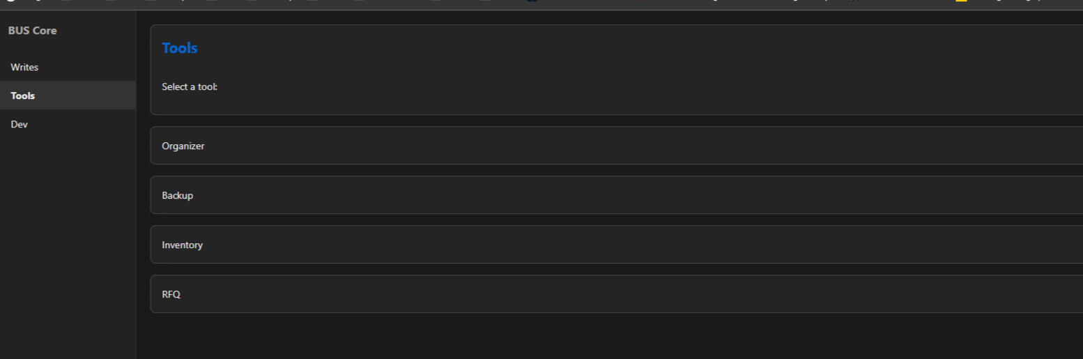Click the yellow icon in top bar
The image size is (1083, 359).
[x=961, y=2]
